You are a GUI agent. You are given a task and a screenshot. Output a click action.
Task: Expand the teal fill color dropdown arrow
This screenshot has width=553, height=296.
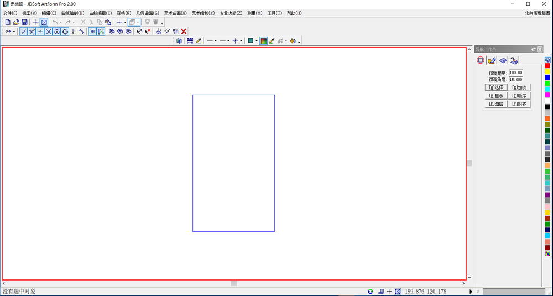(256, 41)
